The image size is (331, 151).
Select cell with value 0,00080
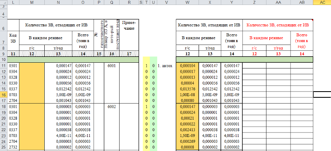(x=187, y=100)
